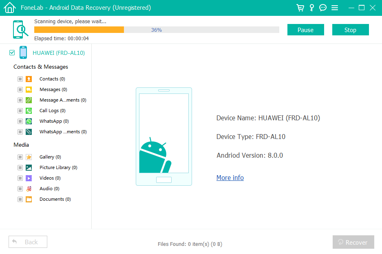Viewport: 382px width, 254px height.
Task: Click the Contacts & Messages section heading
Action: coord(41,67)
